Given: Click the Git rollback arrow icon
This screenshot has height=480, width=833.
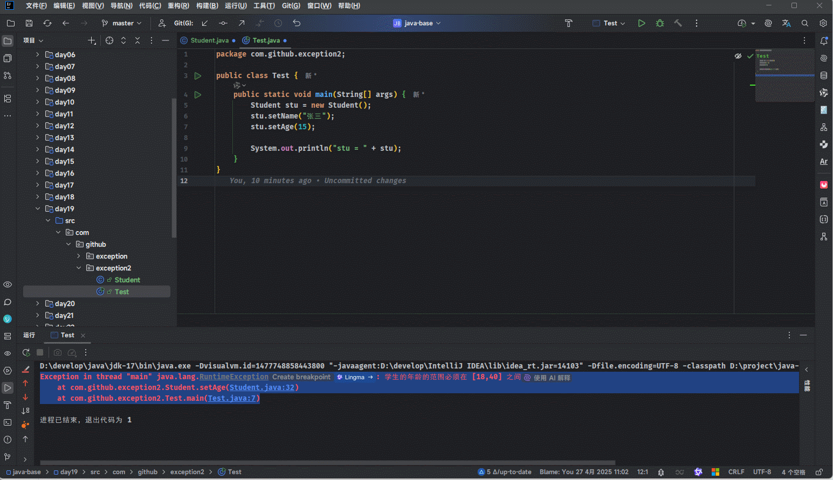Looking at the screenshot, I should click(x=297, y=23).
